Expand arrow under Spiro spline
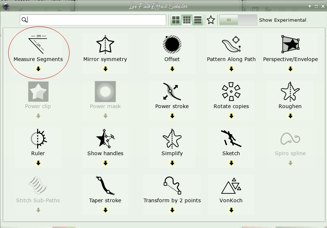The image size is (327, 228). pos(291,163)
